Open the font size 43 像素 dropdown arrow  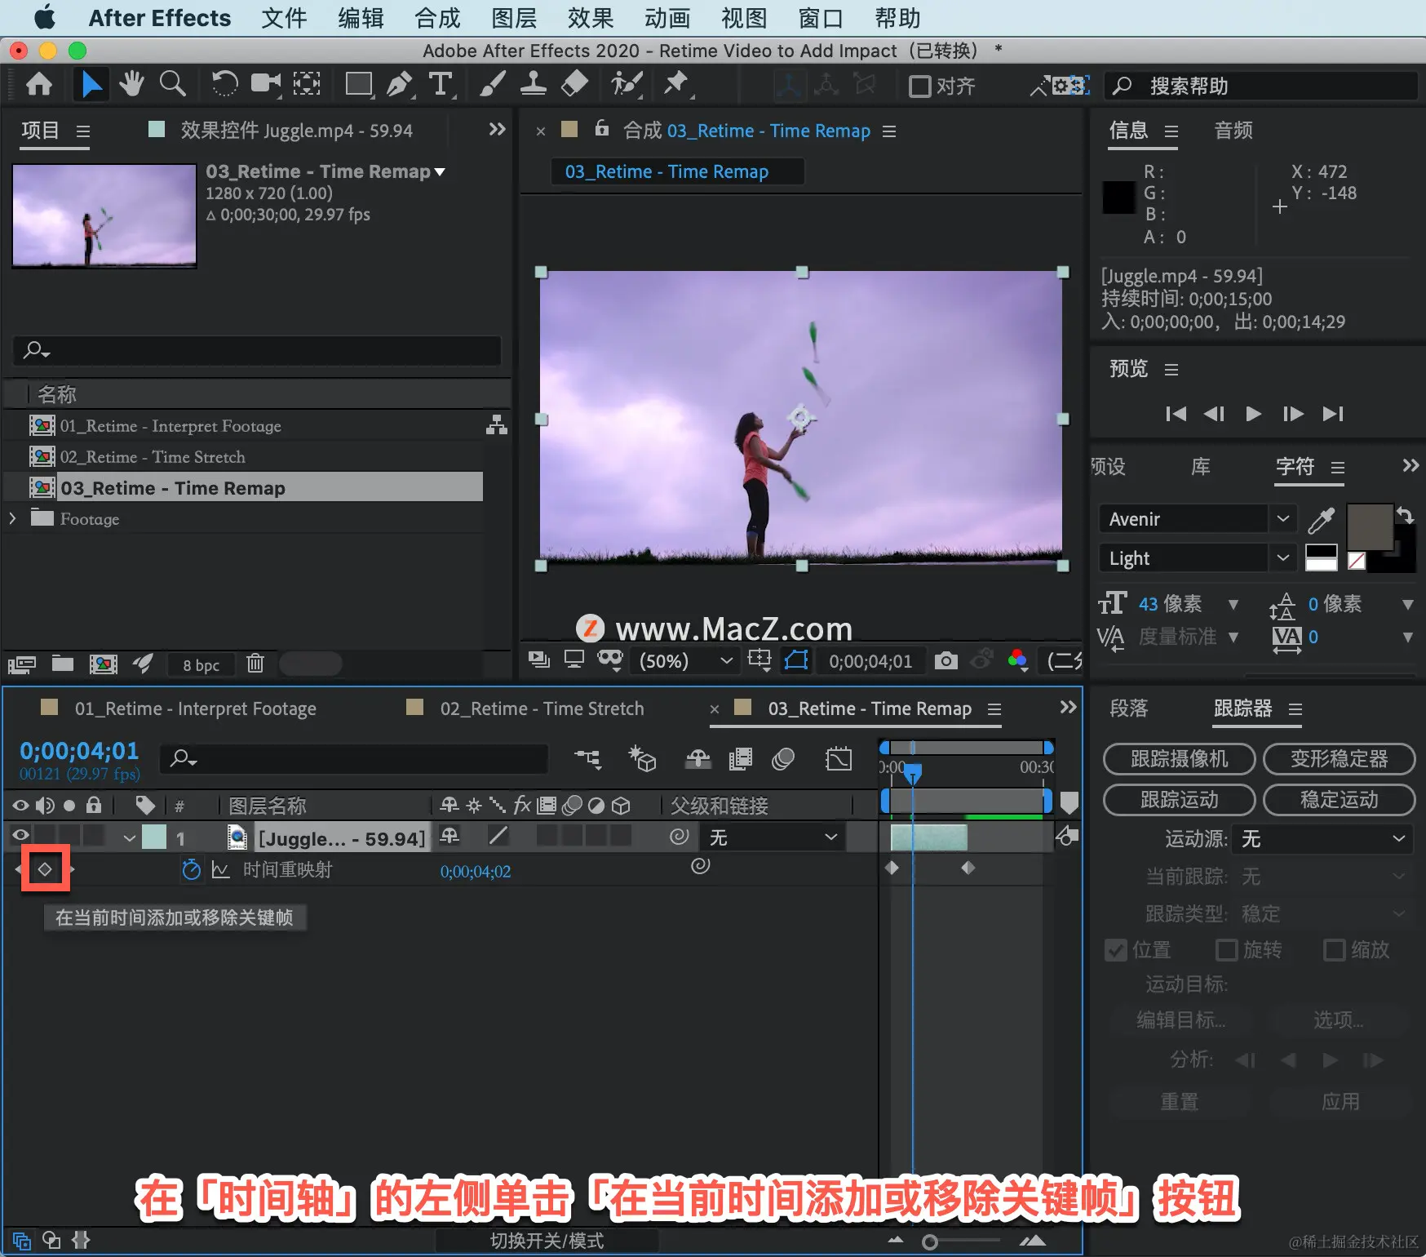(1233, 605)
